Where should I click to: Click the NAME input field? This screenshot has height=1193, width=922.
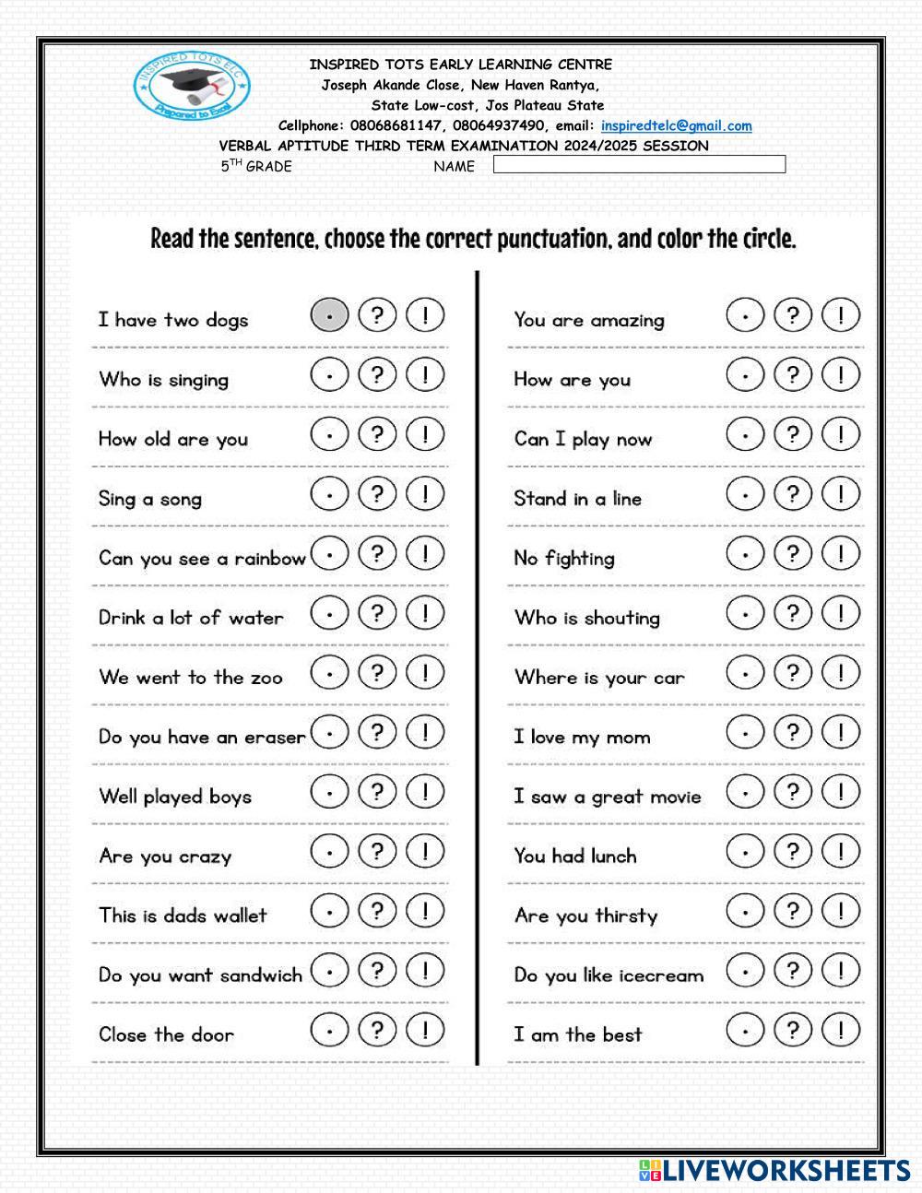[639, 165]
